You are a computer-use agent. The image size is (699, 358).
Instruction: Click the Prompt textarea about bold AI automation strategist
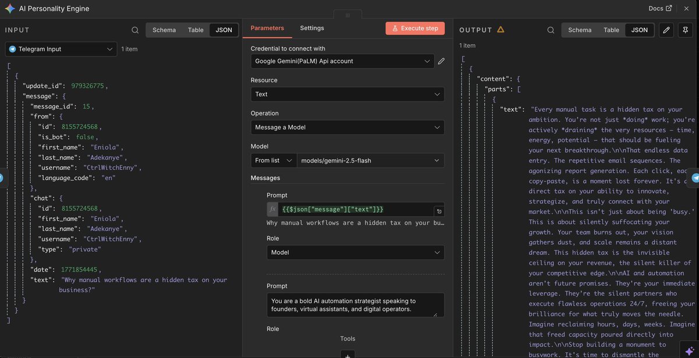pos(355,305)
